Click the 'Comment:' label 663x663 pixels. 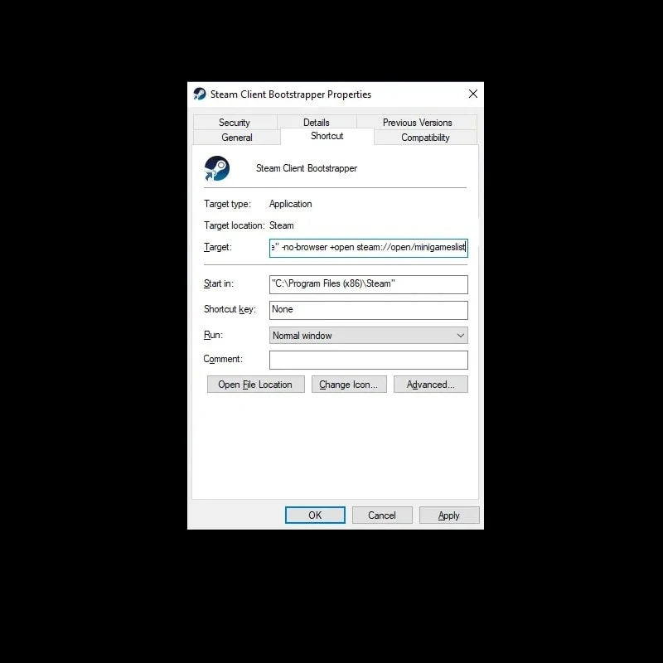click(x=223, y=359)
